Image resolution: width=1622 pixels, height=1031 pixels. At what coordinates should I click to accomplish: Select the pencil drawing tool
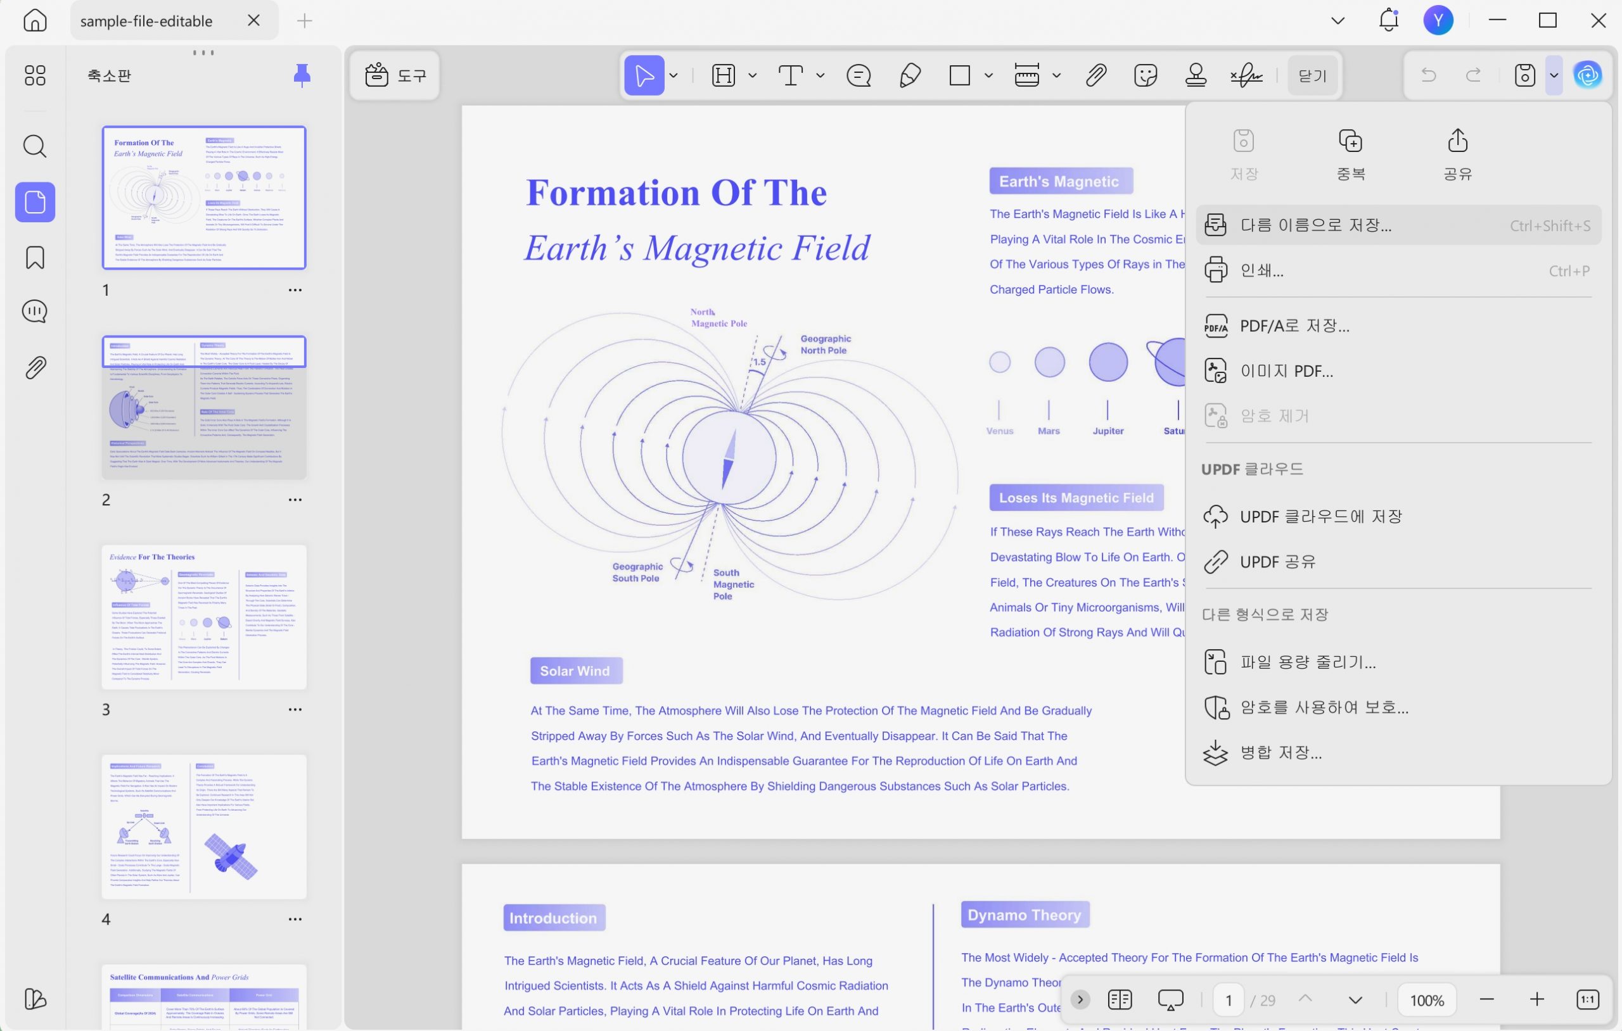pos(910,75)
